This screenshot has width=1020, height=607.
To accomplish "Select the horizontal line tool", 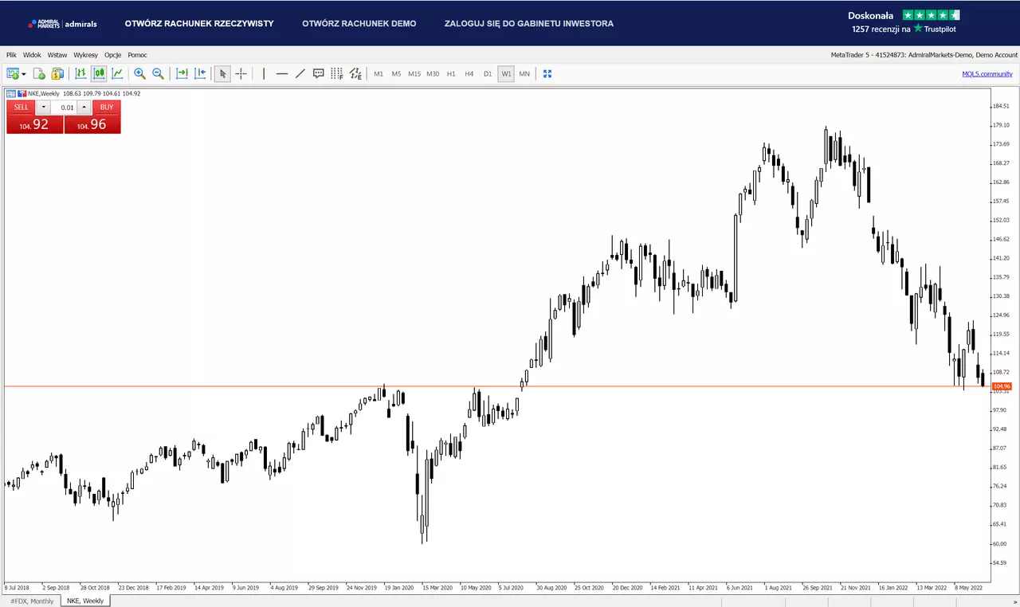I will 282,73.
